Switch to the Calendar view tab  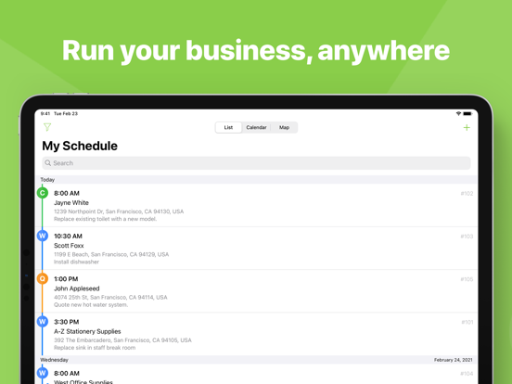pyautogui.click(x=256, y=127)
